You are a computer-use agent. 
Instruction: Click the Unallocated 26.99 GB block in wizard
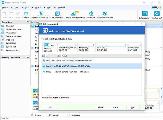134,48
